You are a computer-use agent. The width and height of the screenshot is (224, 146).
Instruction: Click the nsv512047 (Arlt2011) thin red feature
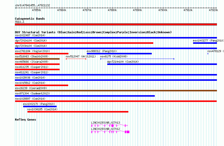(x=76, y=59)
